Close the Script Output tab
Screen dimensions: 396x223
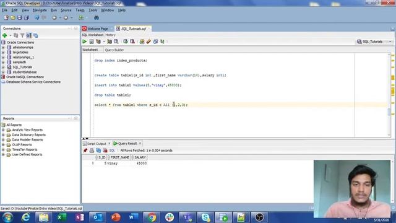(x=109, y=143)
